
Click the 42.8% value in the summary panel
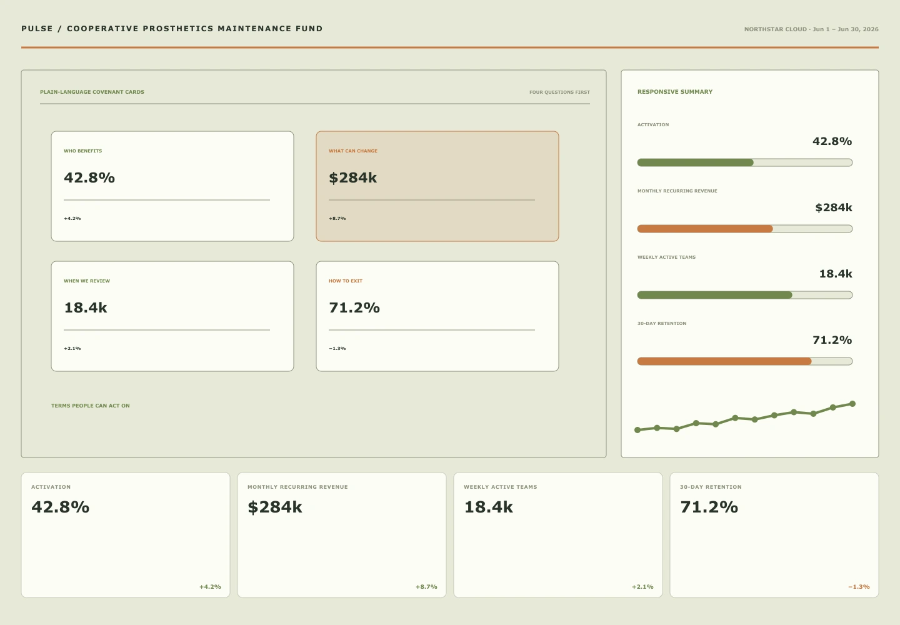click(x=832, y=141)
